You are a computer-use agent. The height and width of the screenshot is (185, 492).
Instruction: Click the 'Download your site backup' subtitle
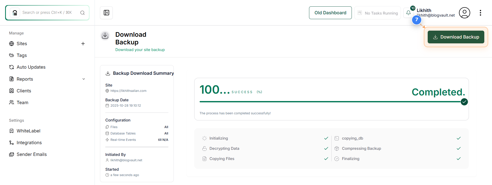[x=140, y=50]
